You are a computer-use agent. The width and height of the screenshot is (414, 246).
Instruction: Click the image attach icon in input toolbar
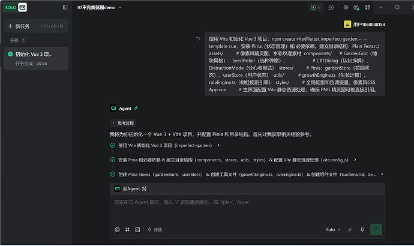tap(137, 230)
